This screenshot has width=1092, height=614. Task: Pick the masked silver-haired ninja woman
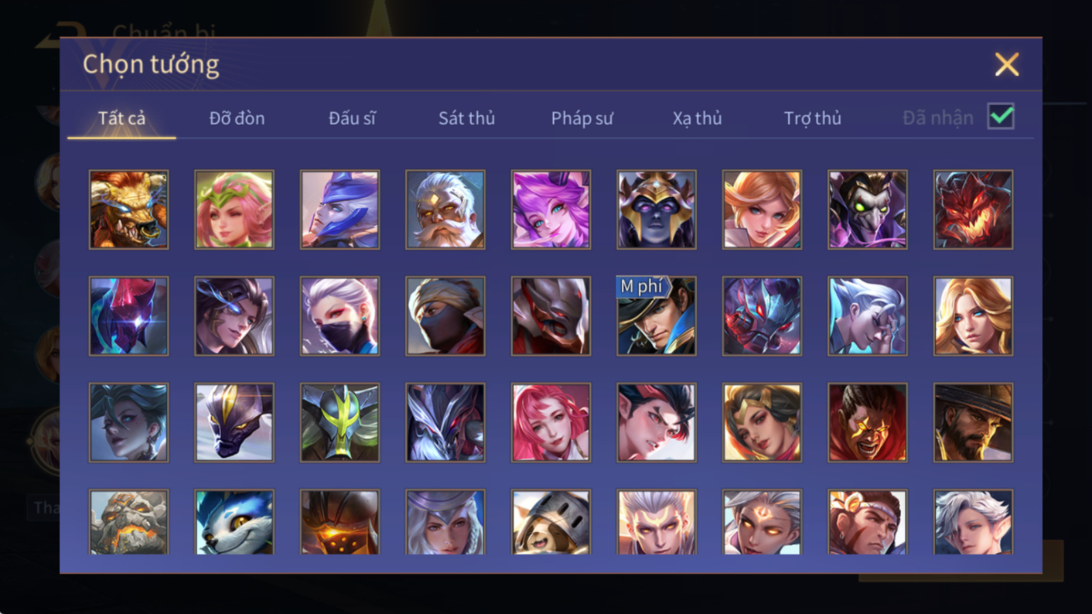pos(340,316)
